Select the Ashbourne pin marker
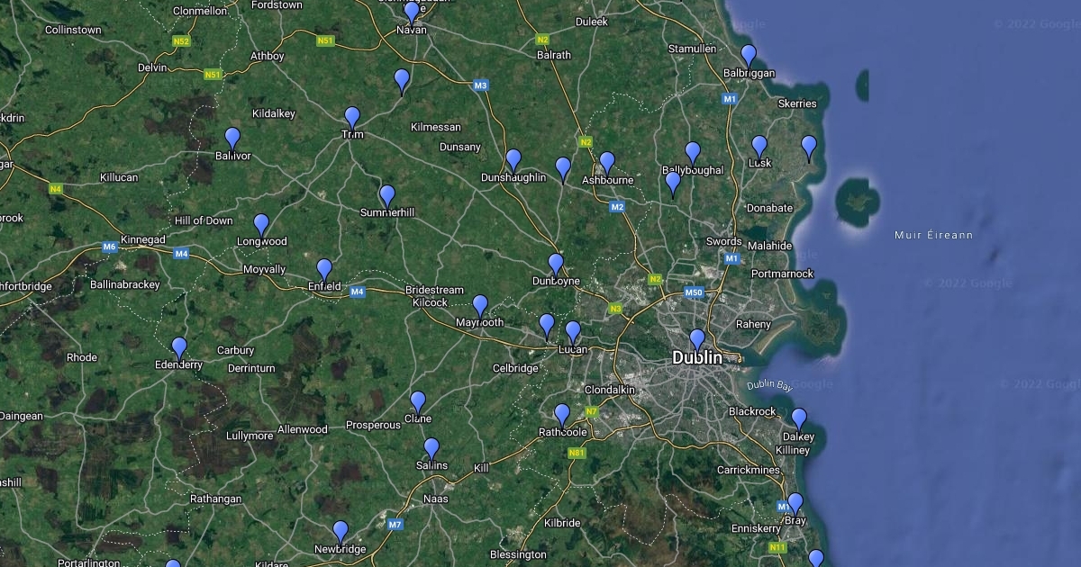This screenshot has width=1081, height=567. click(x=607, y=164)
